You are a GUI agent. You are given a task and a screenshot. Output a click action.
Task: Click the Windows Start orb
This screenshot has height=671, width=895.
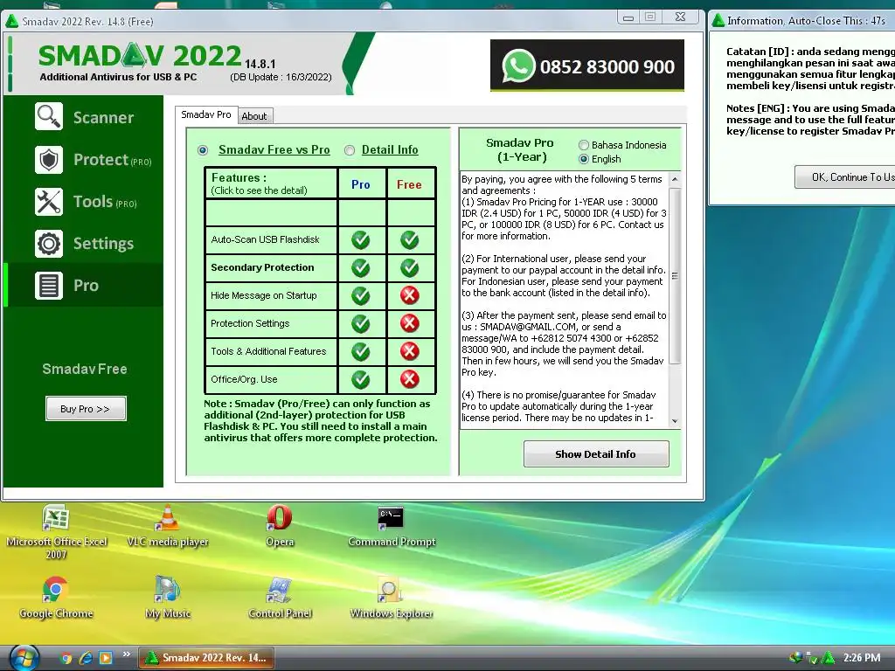[x=24, y=658]
